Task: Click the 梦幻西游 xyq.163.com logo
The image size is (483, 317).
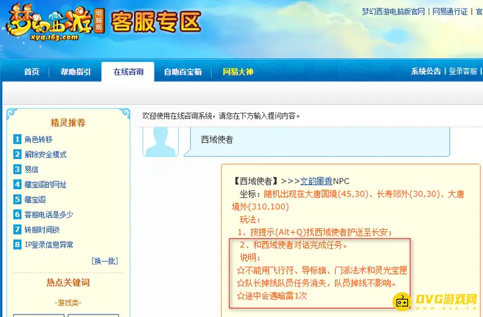Action: click(56, 23)
